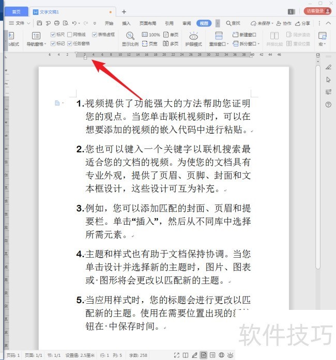The image size is (336, 360).
Task: Expand more ribbon tabs arrow
Action: pyautogui.click(x=218, y=23)
